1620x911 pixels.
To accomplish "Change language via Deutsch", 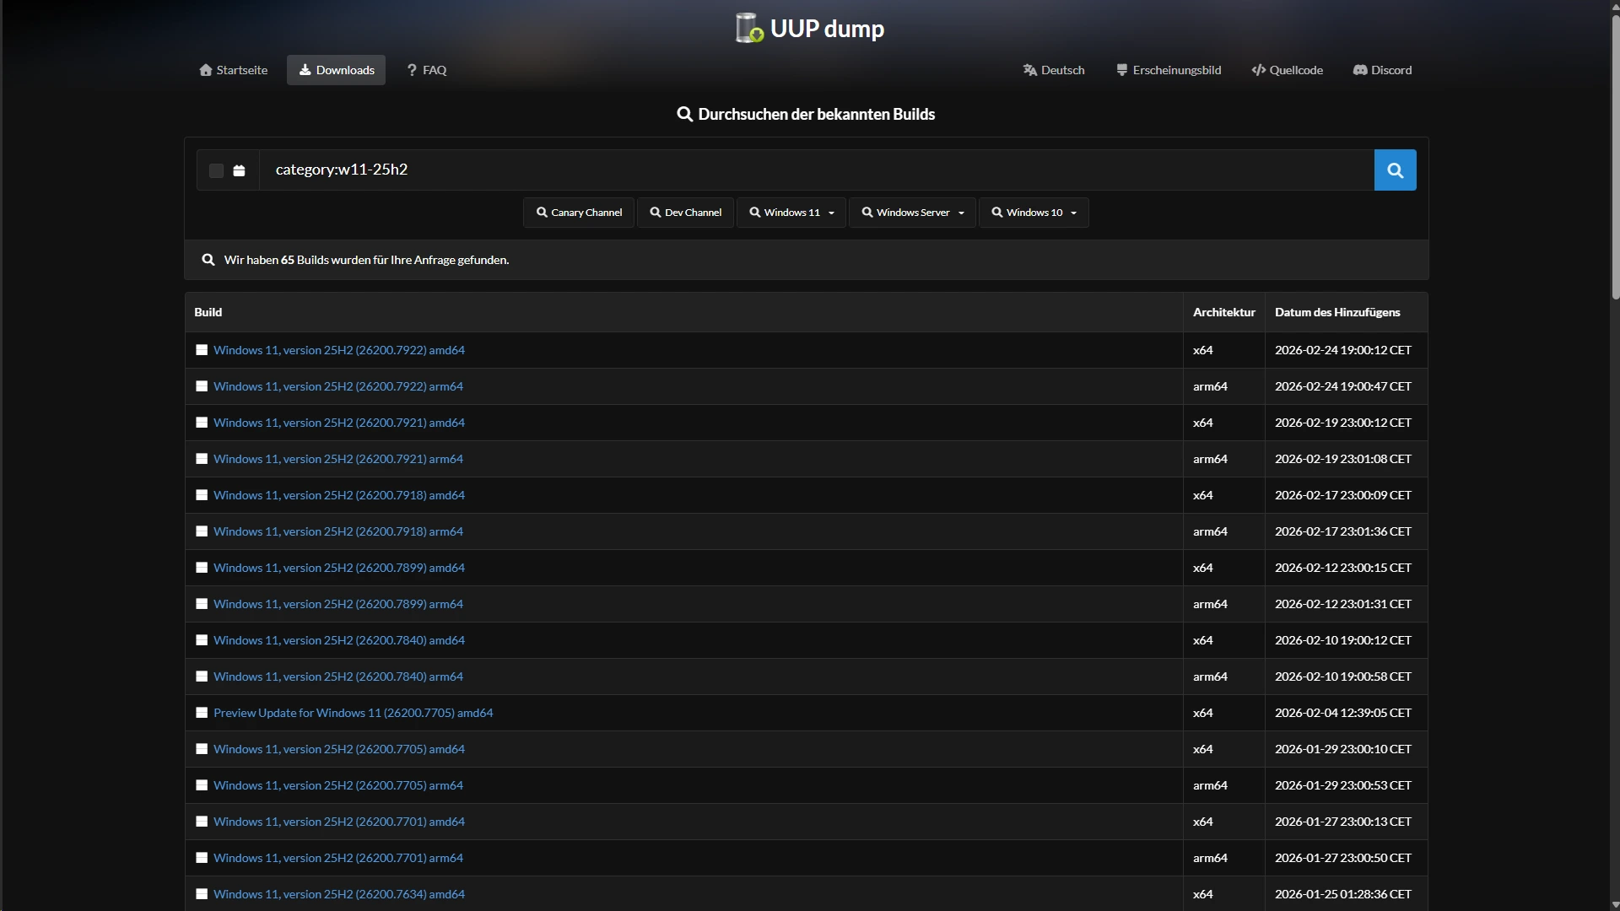I will (x=1054, y=70).
